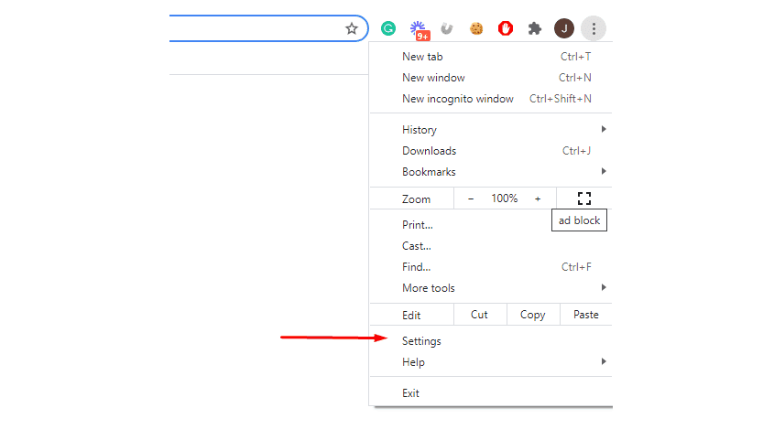Image resolution: width=774 pixels, height=440 pixels.
Task: Choose Exit to close Chrome
Action: coord(491,393)
